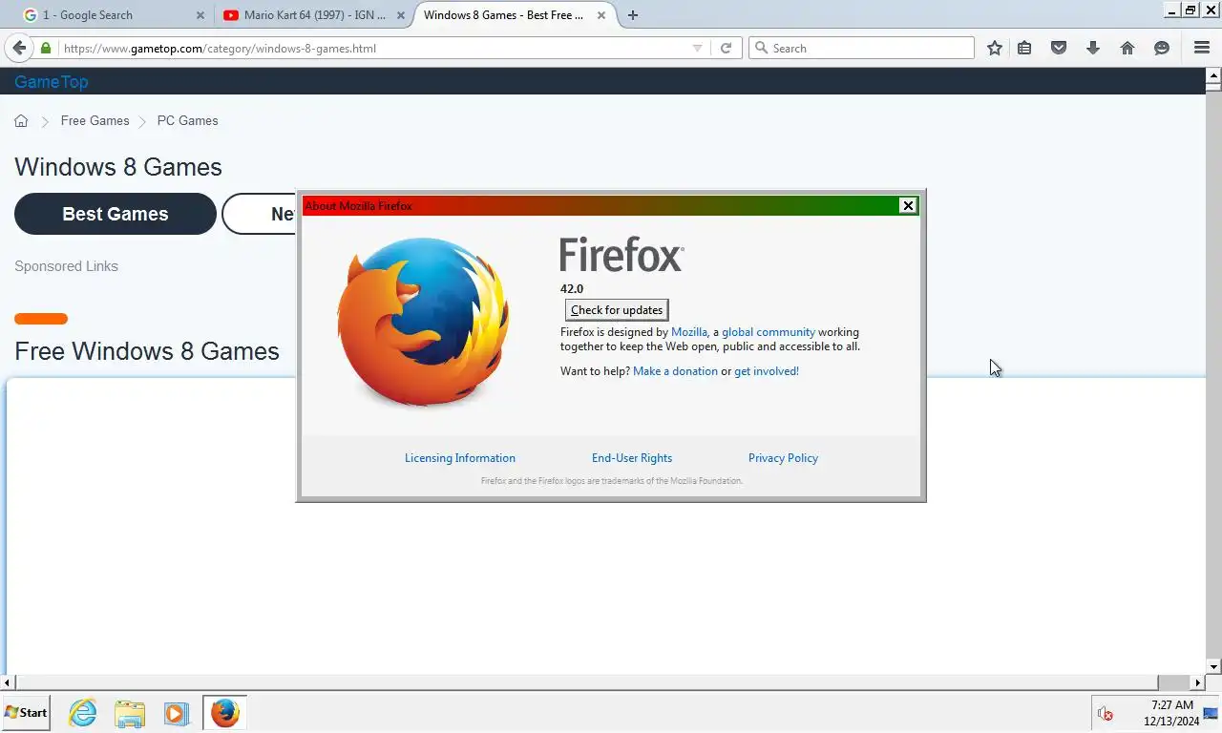Click the GameTop home breadcrumb icon

point(21,121)
